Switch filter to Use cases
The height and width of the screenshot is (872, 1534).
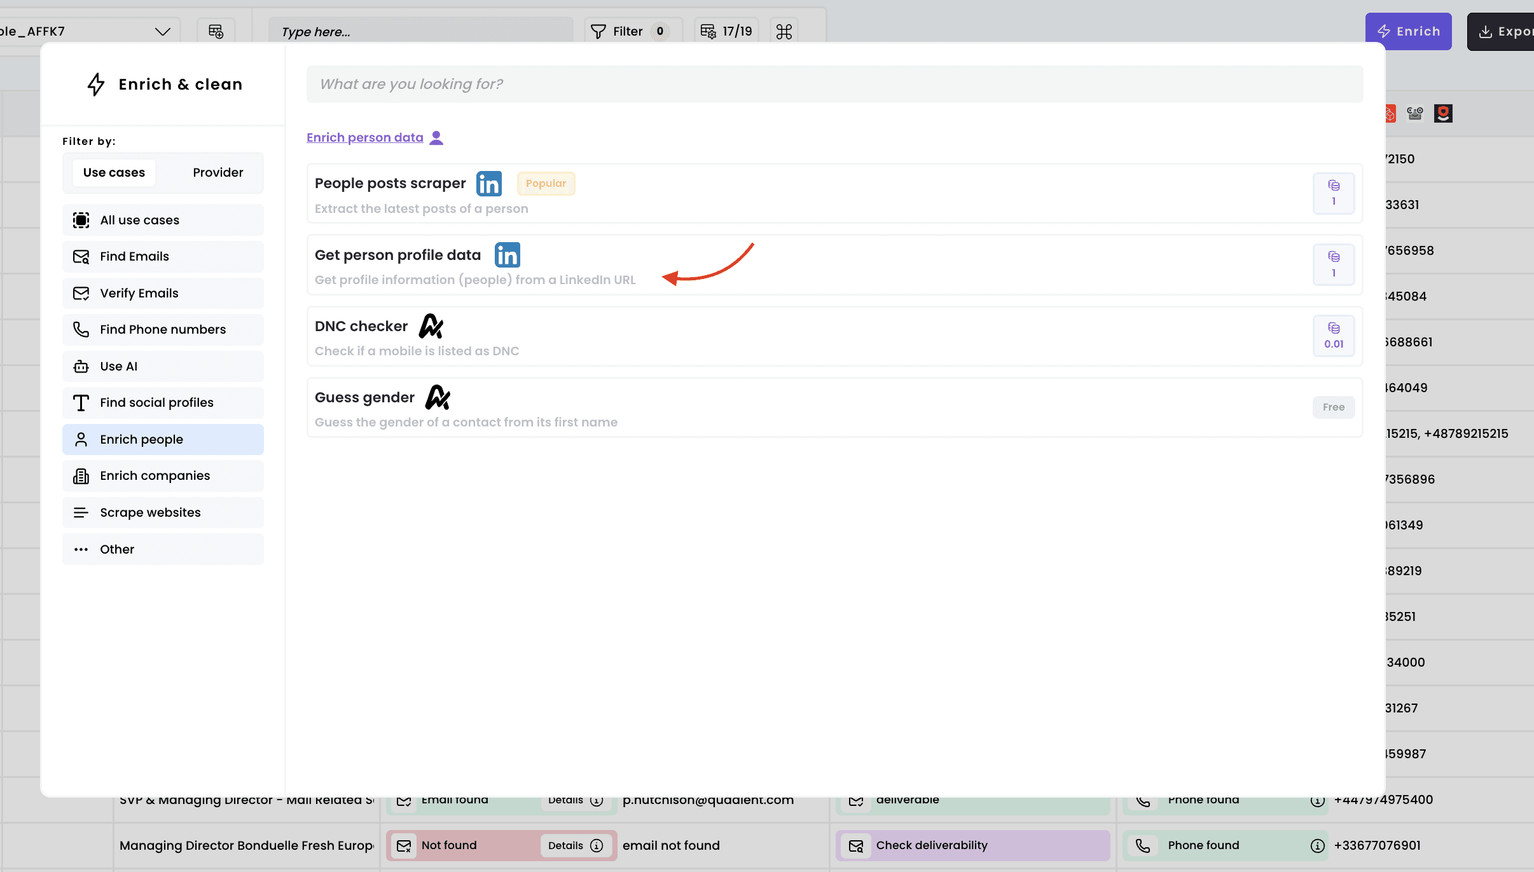[x=114, y=172]
